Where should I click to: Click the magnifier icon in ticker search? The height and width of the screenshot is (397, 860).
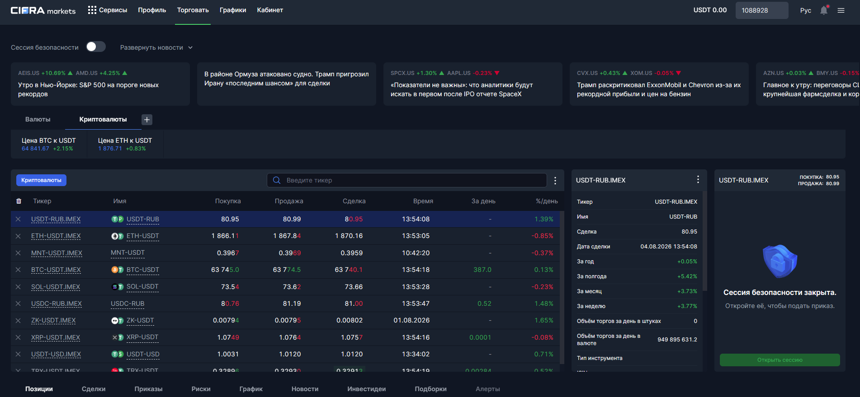click(277, 180)
